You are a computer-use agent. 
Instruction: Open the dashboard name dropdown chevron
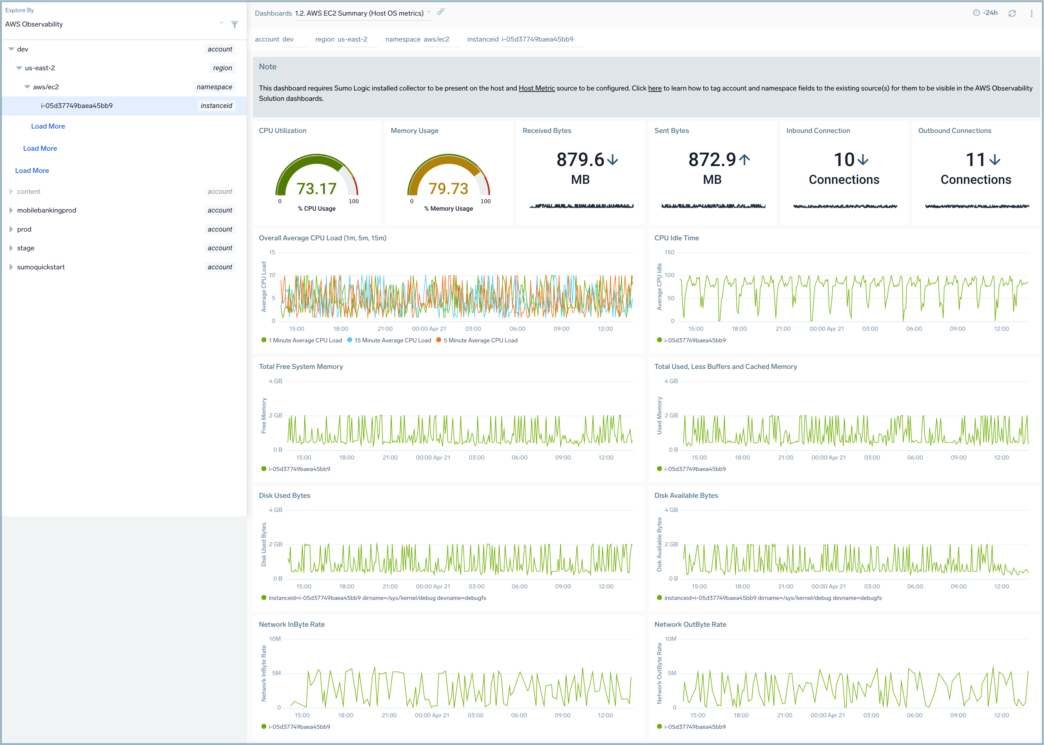tap(429, 12)
